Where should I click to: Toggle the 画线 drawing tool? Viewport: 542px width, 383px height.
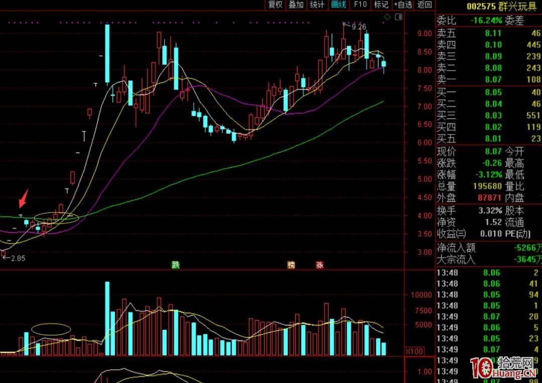338,5
